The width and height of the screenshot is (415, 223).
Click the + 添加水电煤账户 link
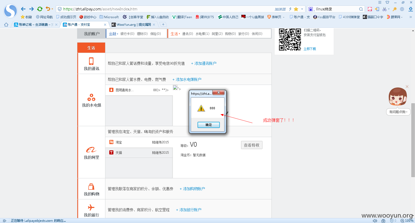187,79
